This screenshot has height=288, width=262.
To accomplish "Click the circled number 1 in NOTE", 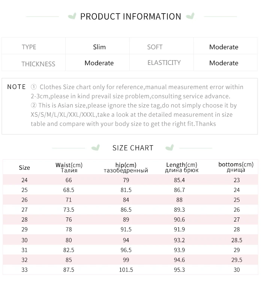I will pos(34,87).
